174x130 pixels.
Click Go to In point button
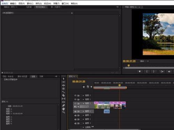pyautogui.click(x=162, y=72)
